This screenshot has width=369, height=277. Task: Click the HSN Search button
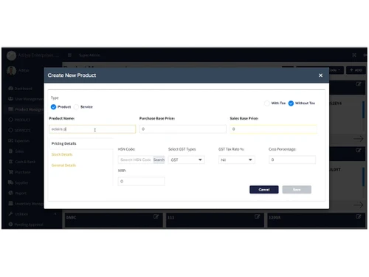coord(159,160)
